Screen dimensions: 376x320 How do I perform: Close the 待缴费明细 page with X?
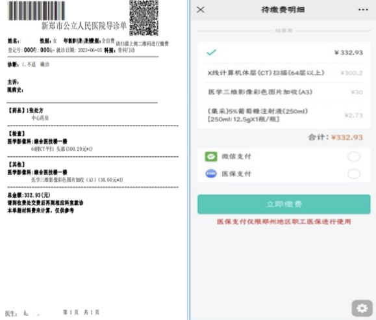[x=201, y=10]
